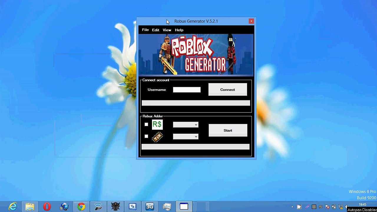Viewport: 377px width, 212px height.
Task: Click the battery power tray icon
Action: (334, 207)
